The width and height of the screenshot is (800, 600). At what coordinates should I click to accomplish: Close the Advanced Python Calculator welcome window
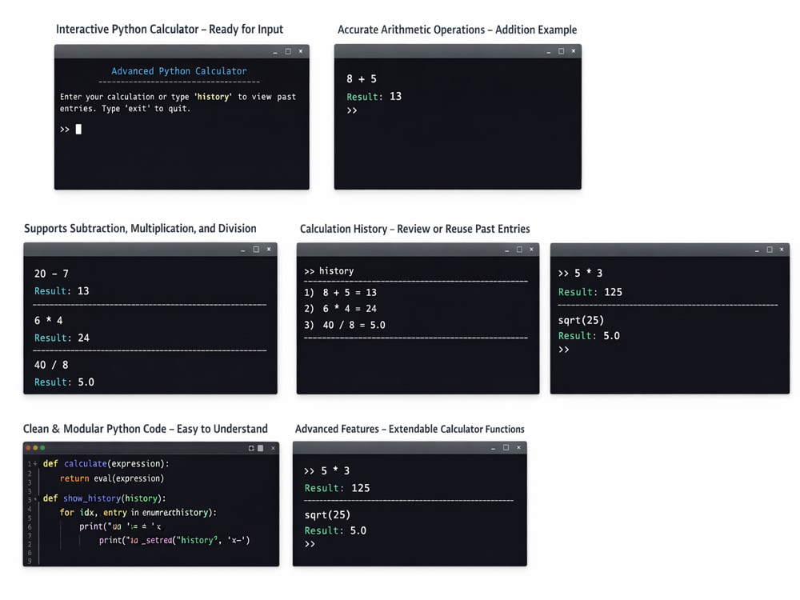click(301, 51)
